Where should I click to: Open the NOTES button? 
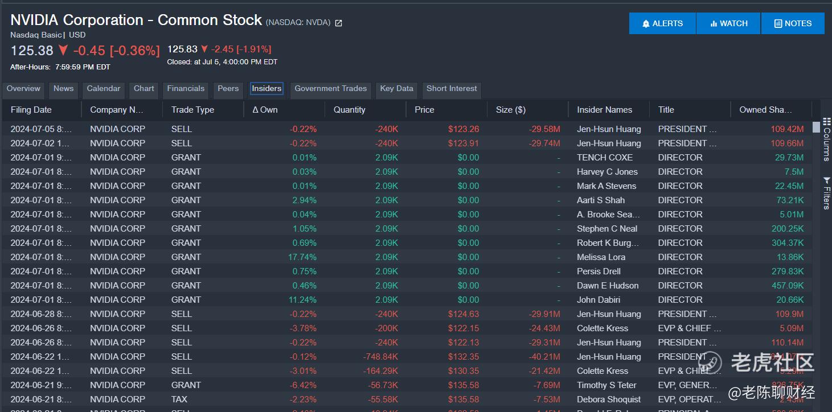[793, 23]
